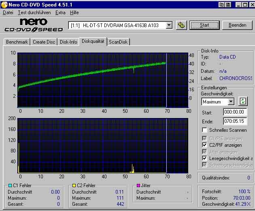This screenshot has height=211, width=255.
Task: Uncheck the C2/PIF anzeigen checkbox
Action: pyautogui.click(x=204, y=145)
